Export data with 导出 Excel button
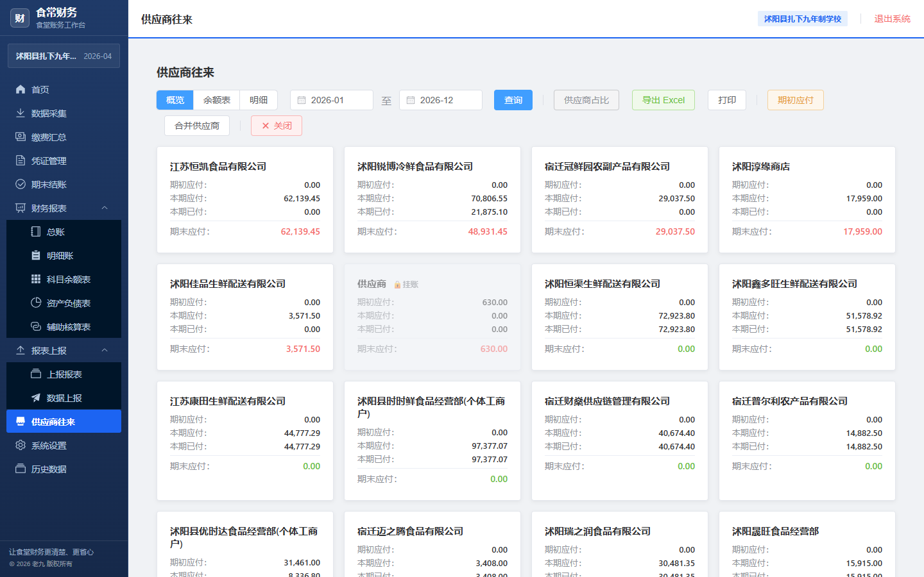This screenshot has width=924, height=577. click(x=663, y=100)
